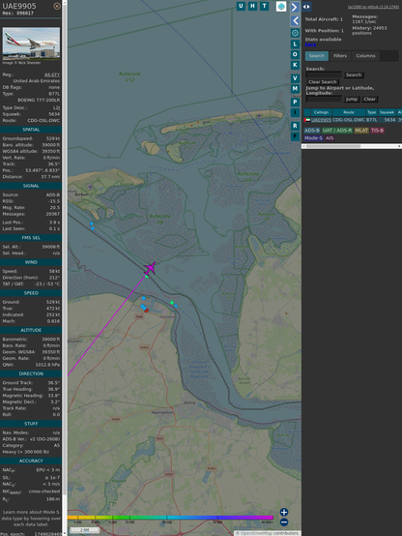Click CDG-OSL-DWC route in table
Image resolution: width=402 pixels, height=536 pixels.
pos(349,120)
